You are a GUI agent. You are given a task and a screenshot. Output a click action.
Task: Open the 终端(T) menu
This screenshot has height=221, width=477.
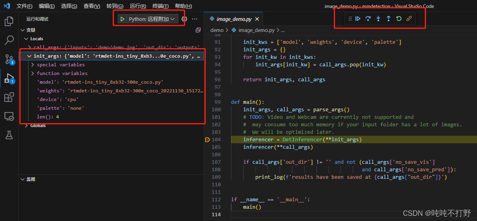pos(160,6)
